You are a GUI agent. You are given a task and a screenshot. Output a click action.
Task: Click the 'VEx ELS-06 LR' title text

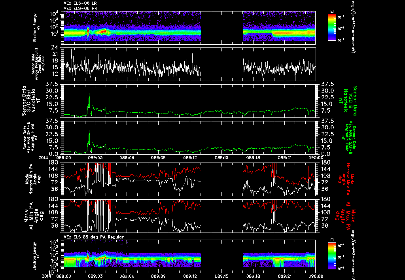(x=80, y=3)
